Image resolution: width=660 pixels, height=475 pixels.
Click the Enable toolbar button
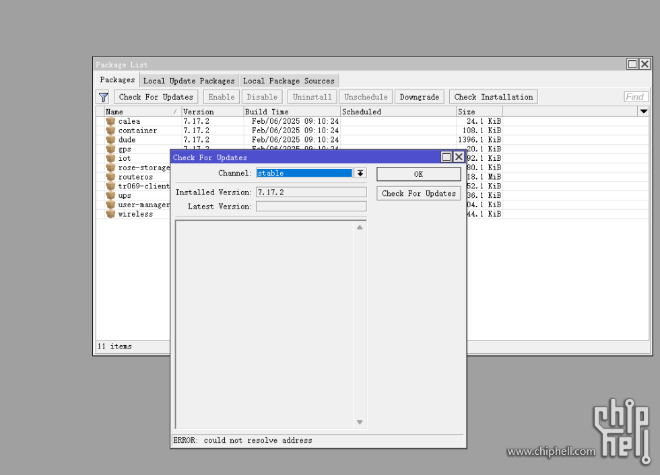222,97
